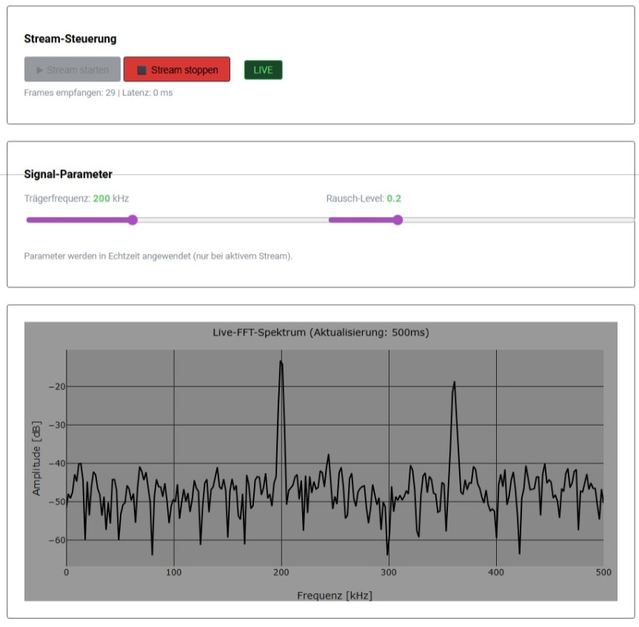639x627 pixels.
Task: Click the Amplitude [dB] y-axis label
Action: click(x=36, y=457)
